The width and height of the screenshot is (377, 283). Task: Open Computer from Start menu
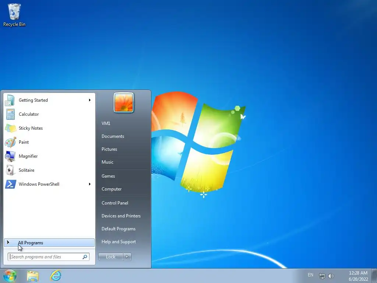click(112, 189)
